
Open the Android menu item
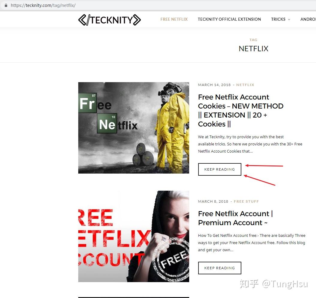pyautogui.click(x=308, y=19)
